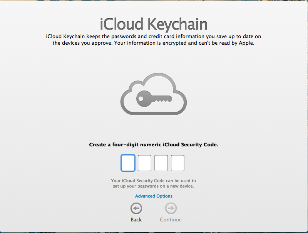This screenshot has height=233, width=308.
Task: Click the cloud keychain logo graphic
Action: (153, 94)
